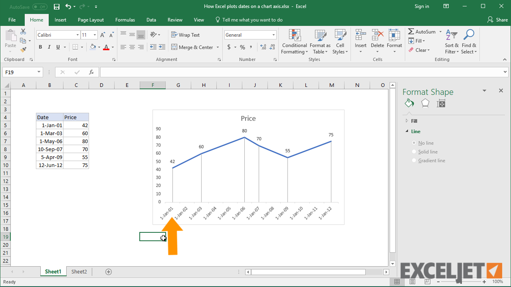Open the Sheet2 worksheet tab
The height and width of the screenshot is (287, 511).
click(79, 272)
